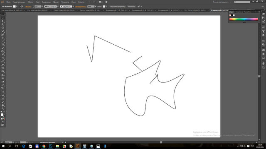
Task: Open the Основные сведения workspace switcher
Action: 222,2
